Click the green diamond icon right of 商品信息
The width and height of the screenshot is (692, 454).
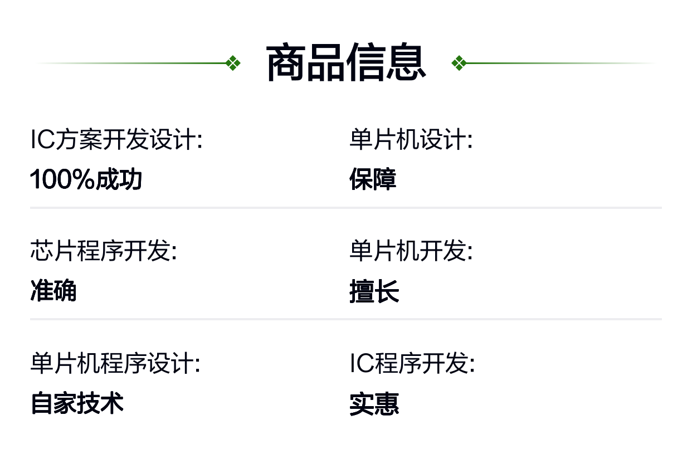click(459, 64)
